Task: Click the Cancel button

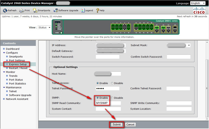Action: click(x=130, y=124)
